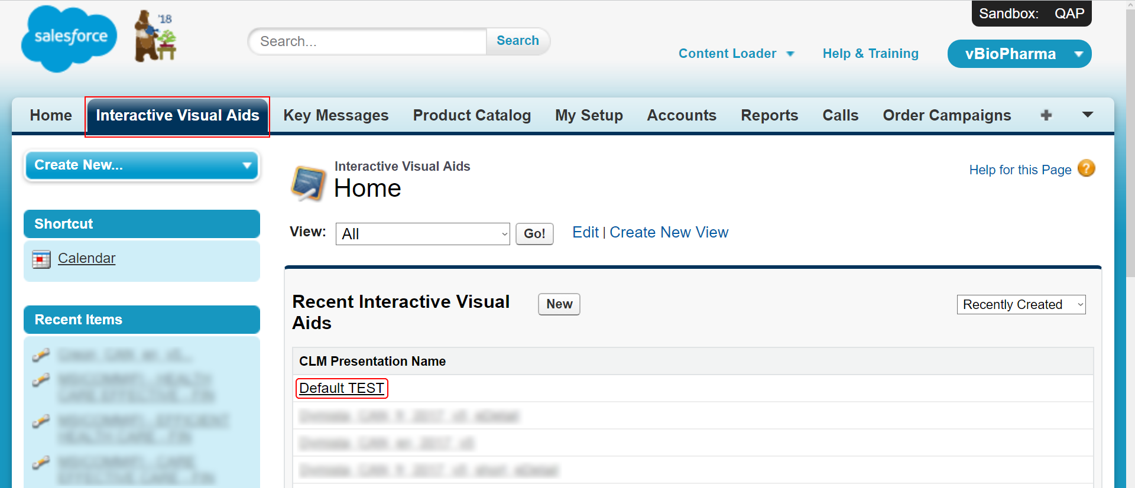Show overflow tabs with down arrow
This screenshot has height=488, width=1135.
coord(1087,115)
